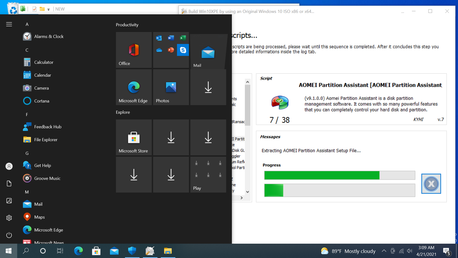
Task: Jump via the letter A header
Action: (27, 24)
